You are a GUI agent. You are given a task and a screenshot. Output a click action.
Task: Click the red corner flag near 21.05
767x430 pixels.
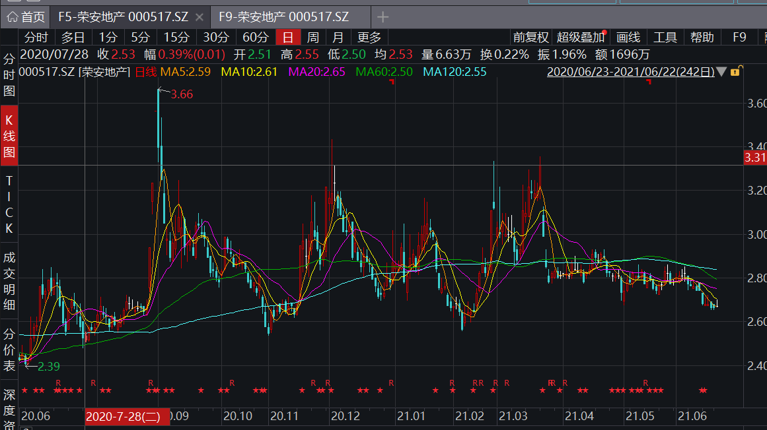click(x=649, y=82)
